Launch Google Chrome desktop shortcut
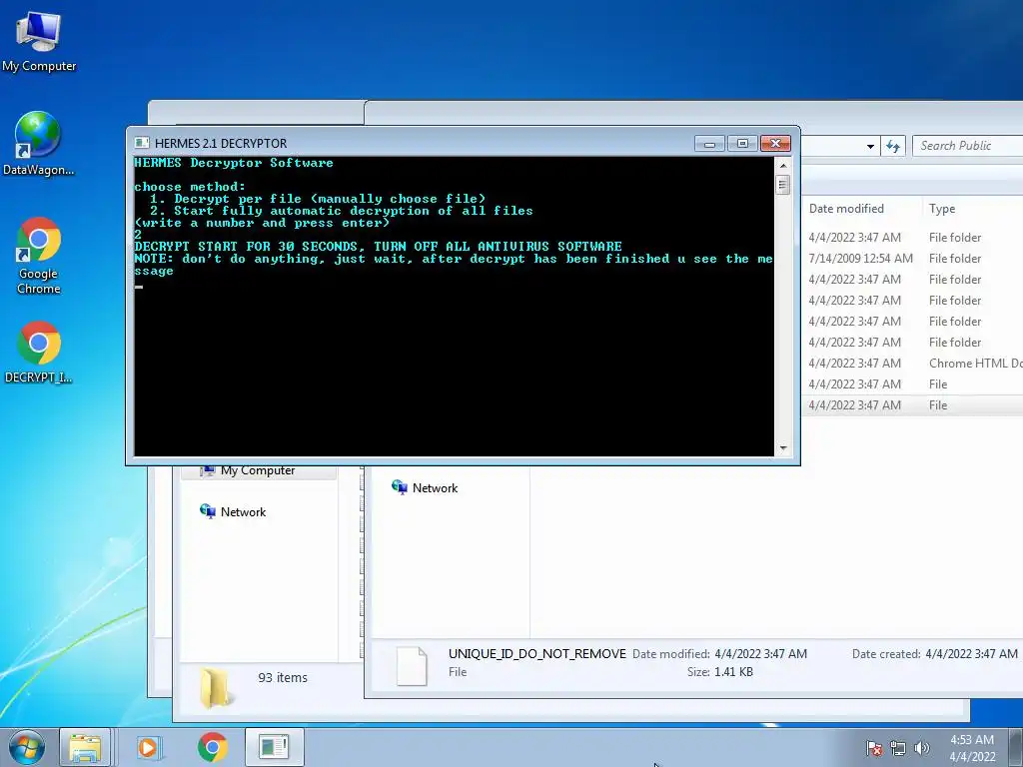 39,256
